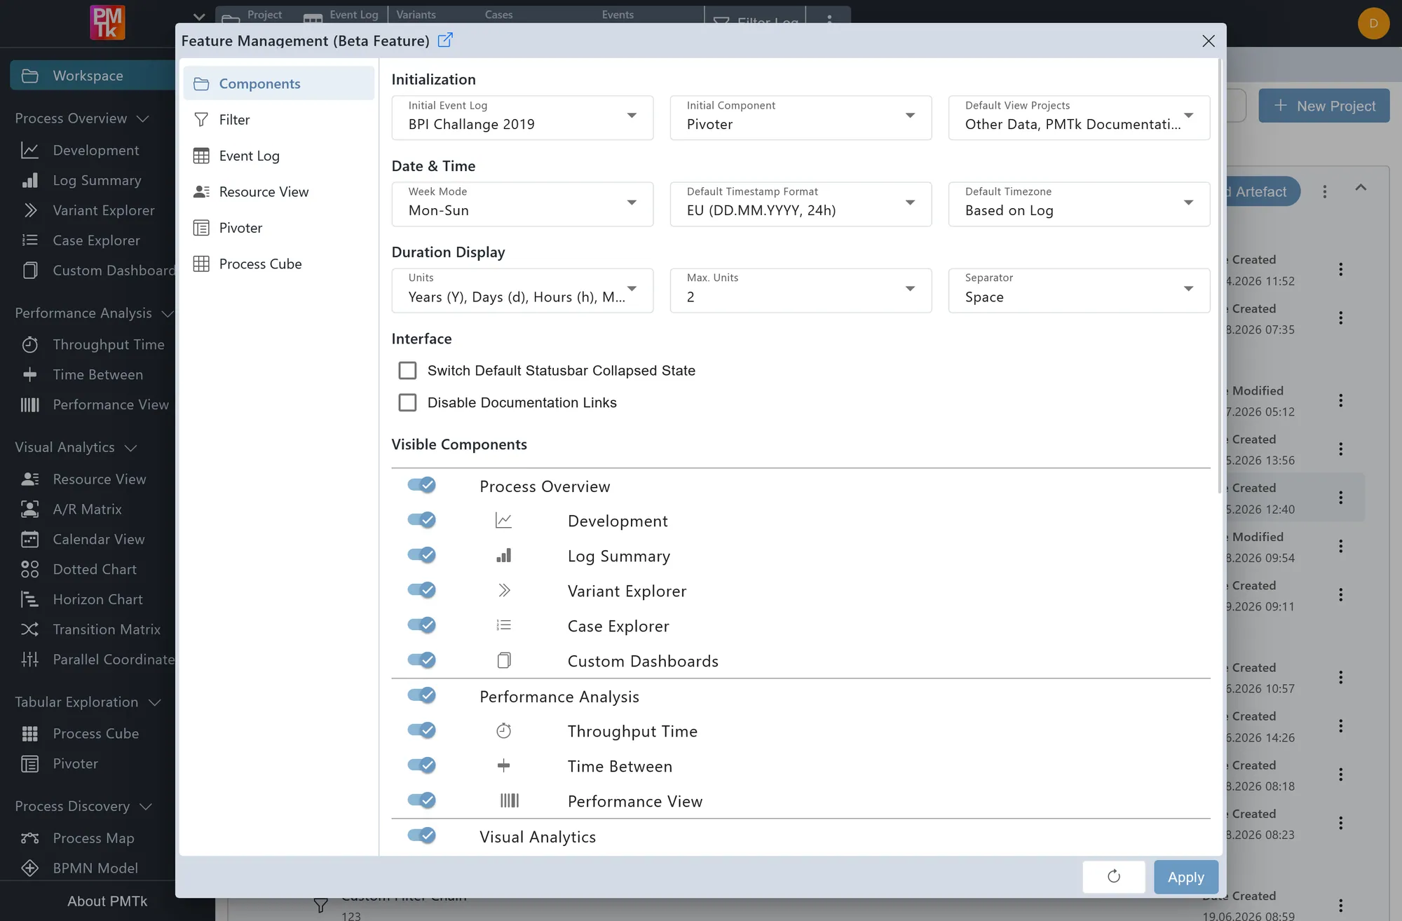Toggle Visual Analytics group visibility
1402x921 pixels.
[422, 835]
